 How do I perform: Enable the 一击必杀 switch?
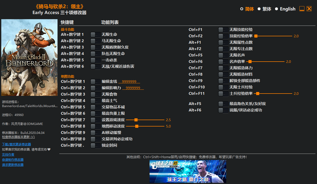95,60
